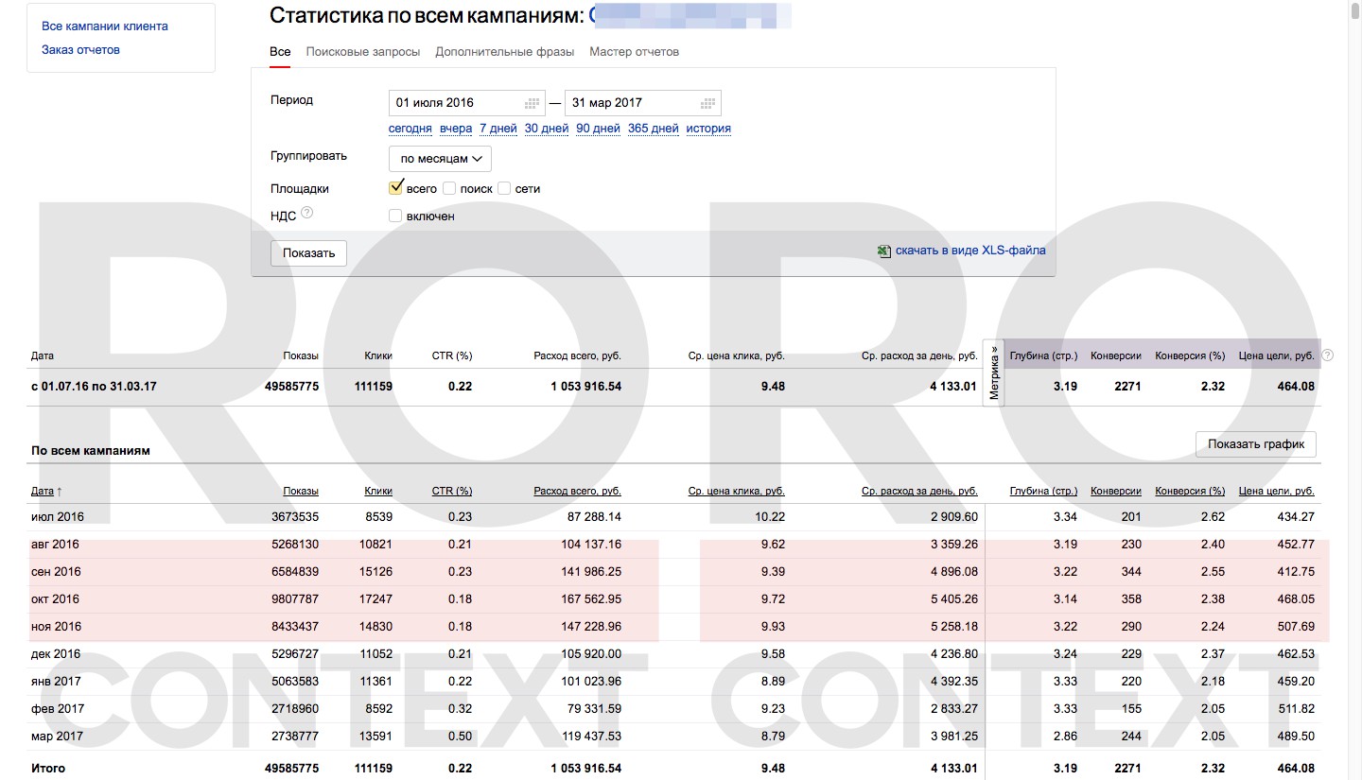Enable the поиск checkbox
Screen dimensions: 1362x780
click(449, 188)
